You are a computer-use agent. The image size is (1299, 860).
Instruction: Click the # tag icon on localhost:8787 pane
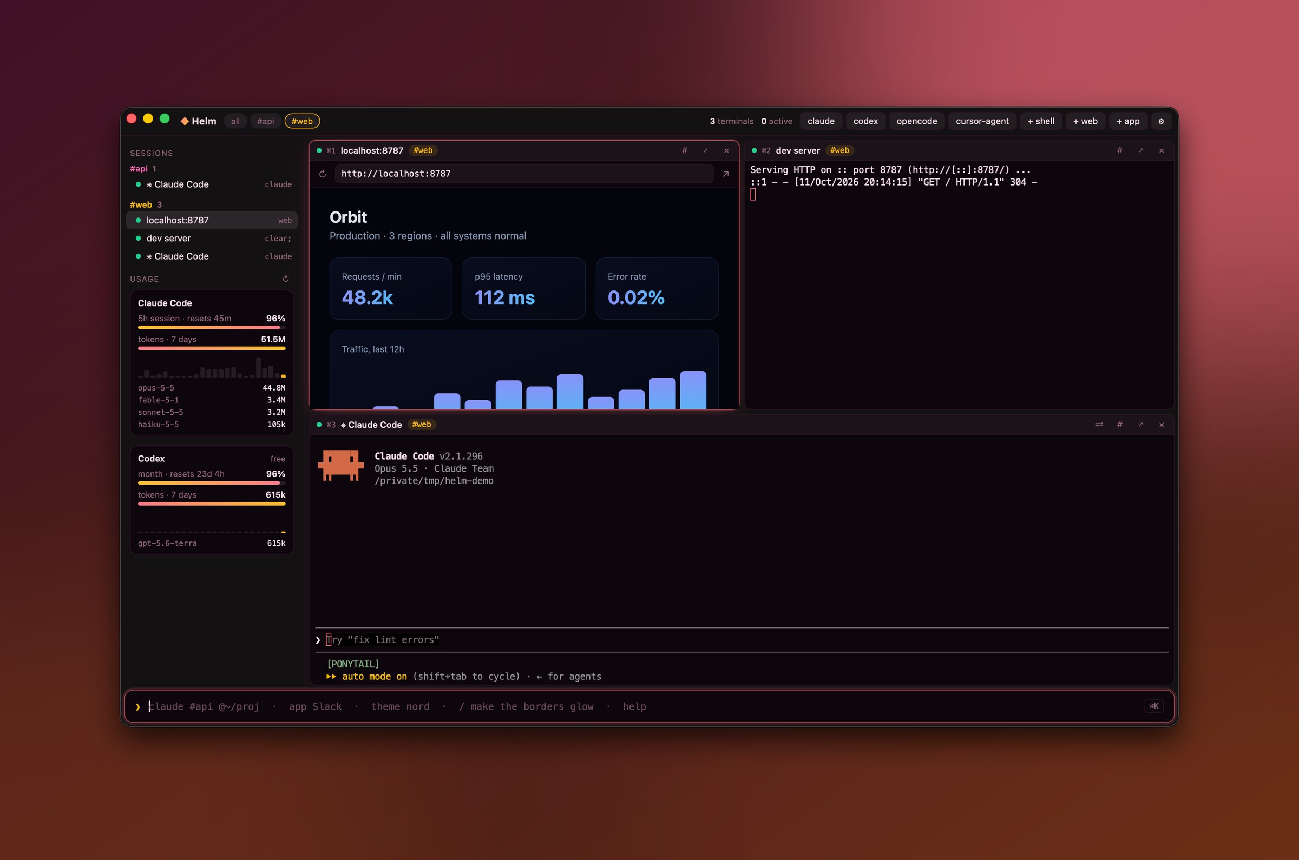(684, 150)
